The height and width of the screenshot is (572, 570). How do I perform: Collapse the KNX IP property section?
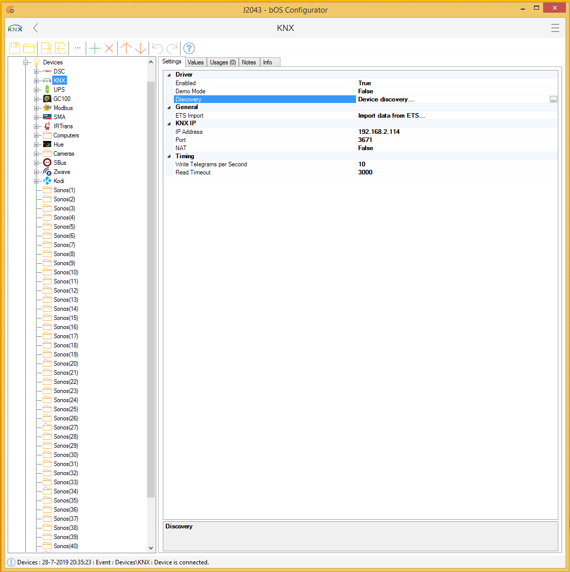click(x=169, y=124)
